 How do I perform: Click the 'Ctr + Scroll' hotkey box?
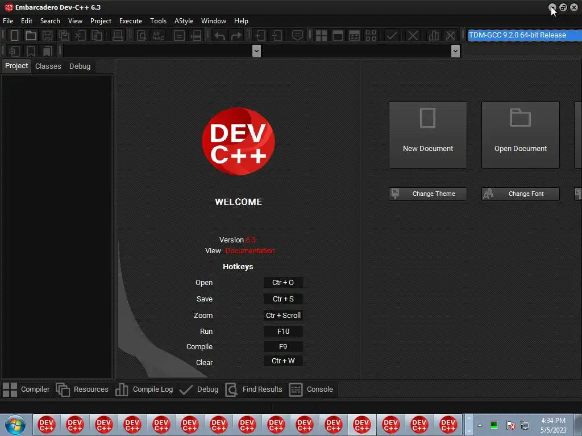[x=283, y=316]
